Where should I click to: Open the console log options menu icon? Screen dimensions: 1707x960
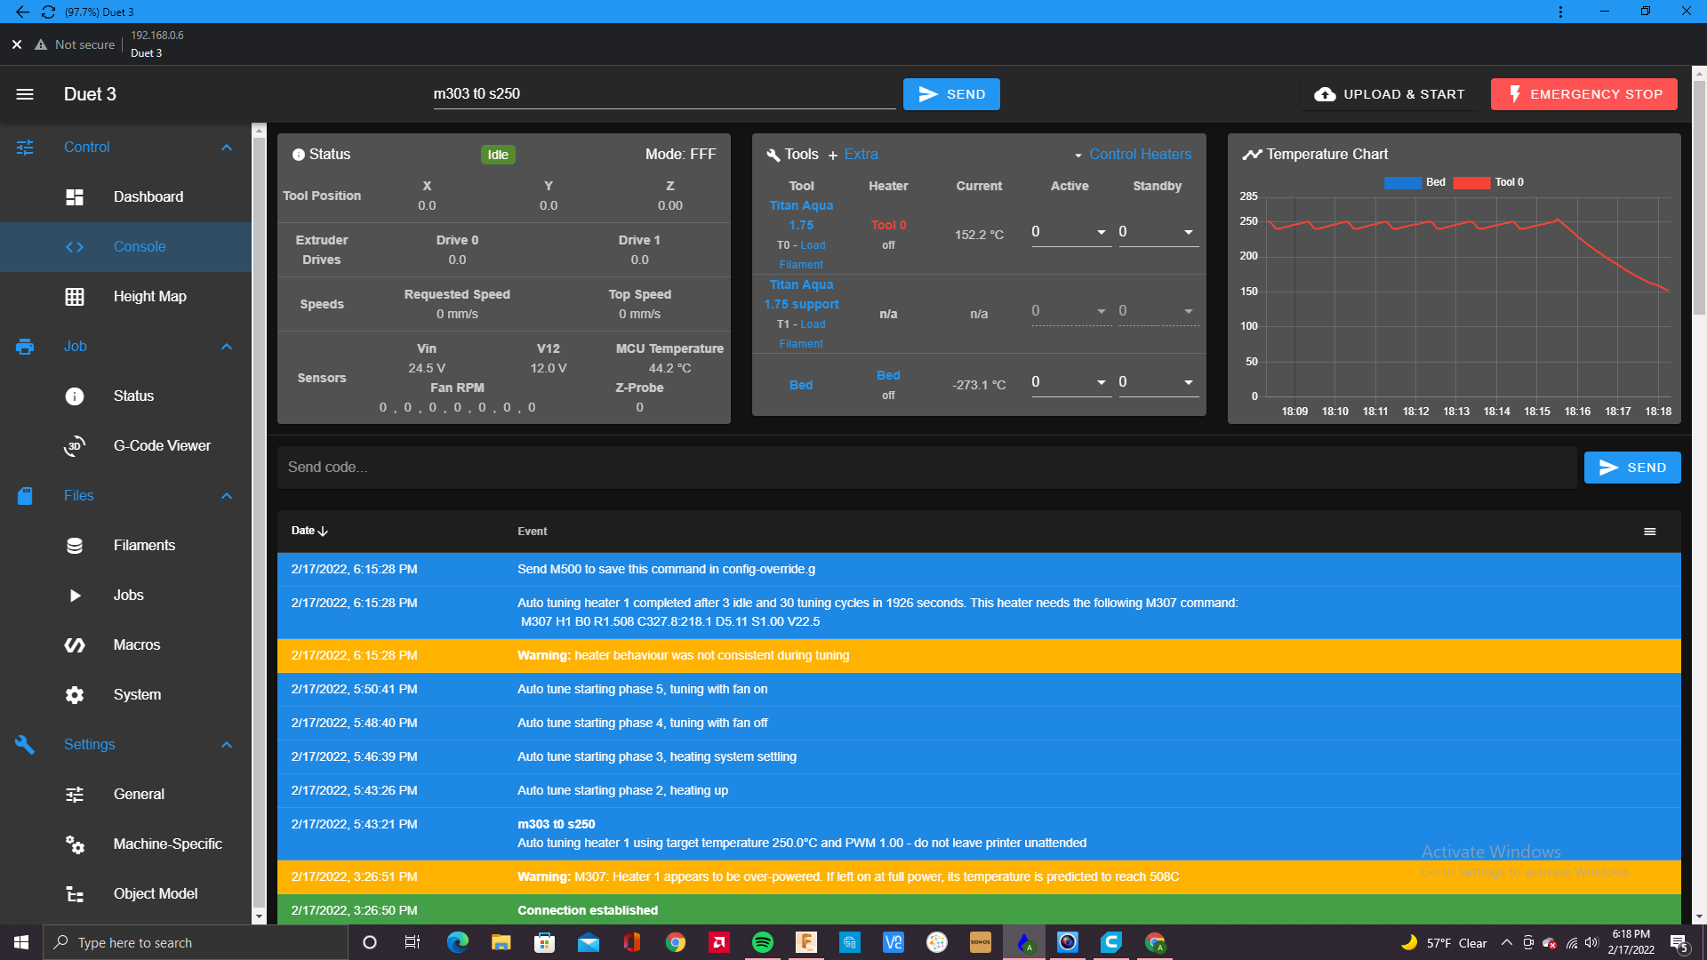1650,532
